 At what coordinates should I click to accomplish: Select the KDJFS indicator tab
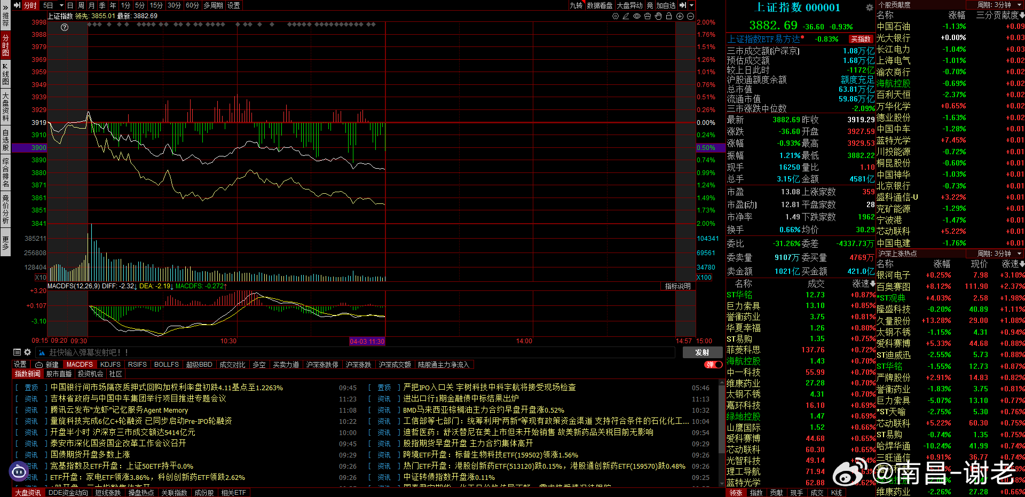(x=111, y=365)
